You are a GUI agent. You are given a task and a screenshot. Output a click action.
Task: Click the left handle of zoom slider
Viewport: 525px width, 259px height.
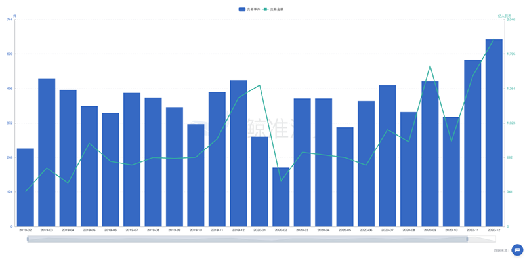tap(28, 239)
